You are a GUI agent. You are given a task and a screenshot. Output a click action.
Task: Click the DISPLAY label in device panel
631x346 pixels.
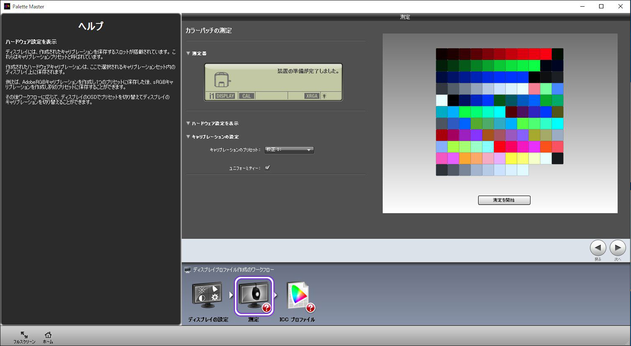(225, 96)
